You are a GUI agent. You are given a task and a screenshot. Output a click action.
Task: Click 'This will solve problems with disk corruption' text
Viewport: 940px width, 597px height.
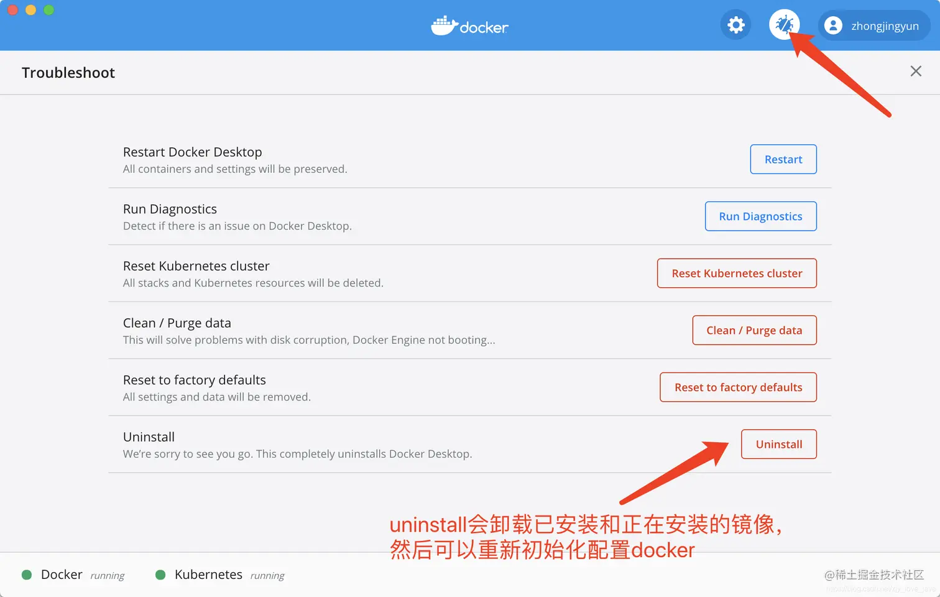click(309, 340)
